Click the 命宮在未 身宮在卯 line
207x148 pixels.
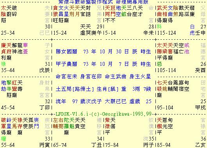[79, 76]
